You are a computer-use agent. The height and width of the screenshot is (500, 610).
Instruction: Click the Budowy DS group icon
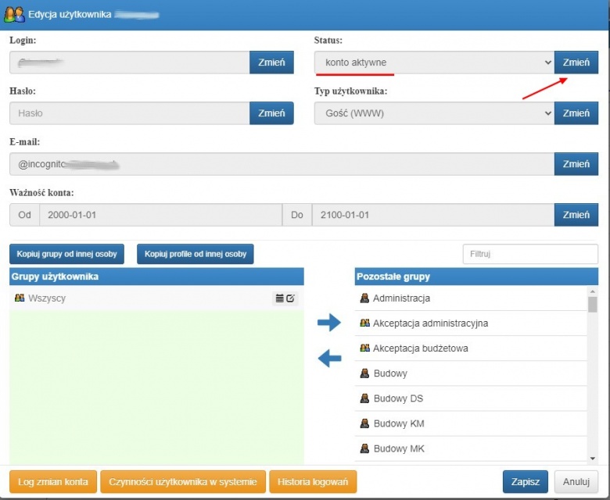pos(364,398)
